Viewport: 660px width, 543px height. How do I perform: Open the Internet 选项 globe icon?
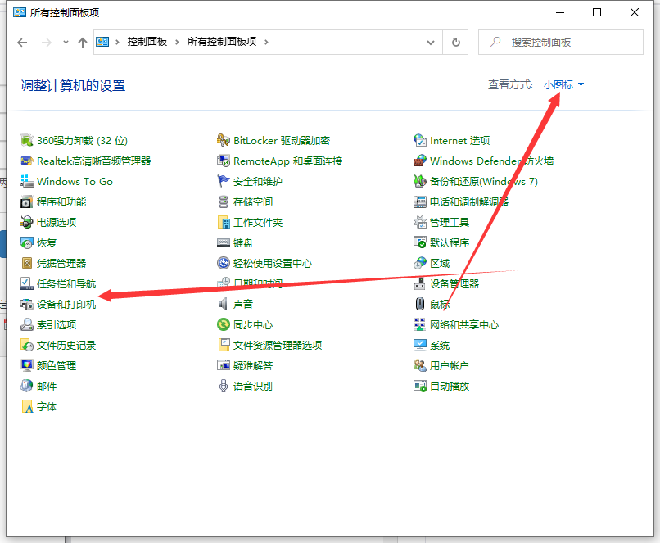click(420, 141)
